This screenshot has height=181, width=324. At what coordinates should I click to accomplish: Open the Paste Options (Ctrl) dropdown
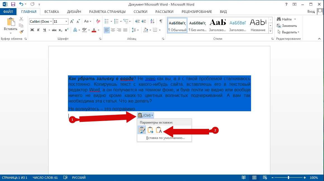146,115
